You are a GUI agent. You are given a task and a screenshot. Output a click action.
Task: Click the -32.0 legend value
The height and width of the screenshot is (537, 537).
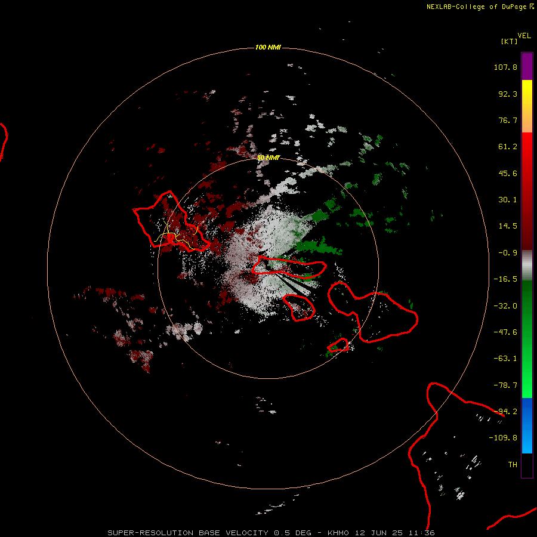tap(505, 306)
